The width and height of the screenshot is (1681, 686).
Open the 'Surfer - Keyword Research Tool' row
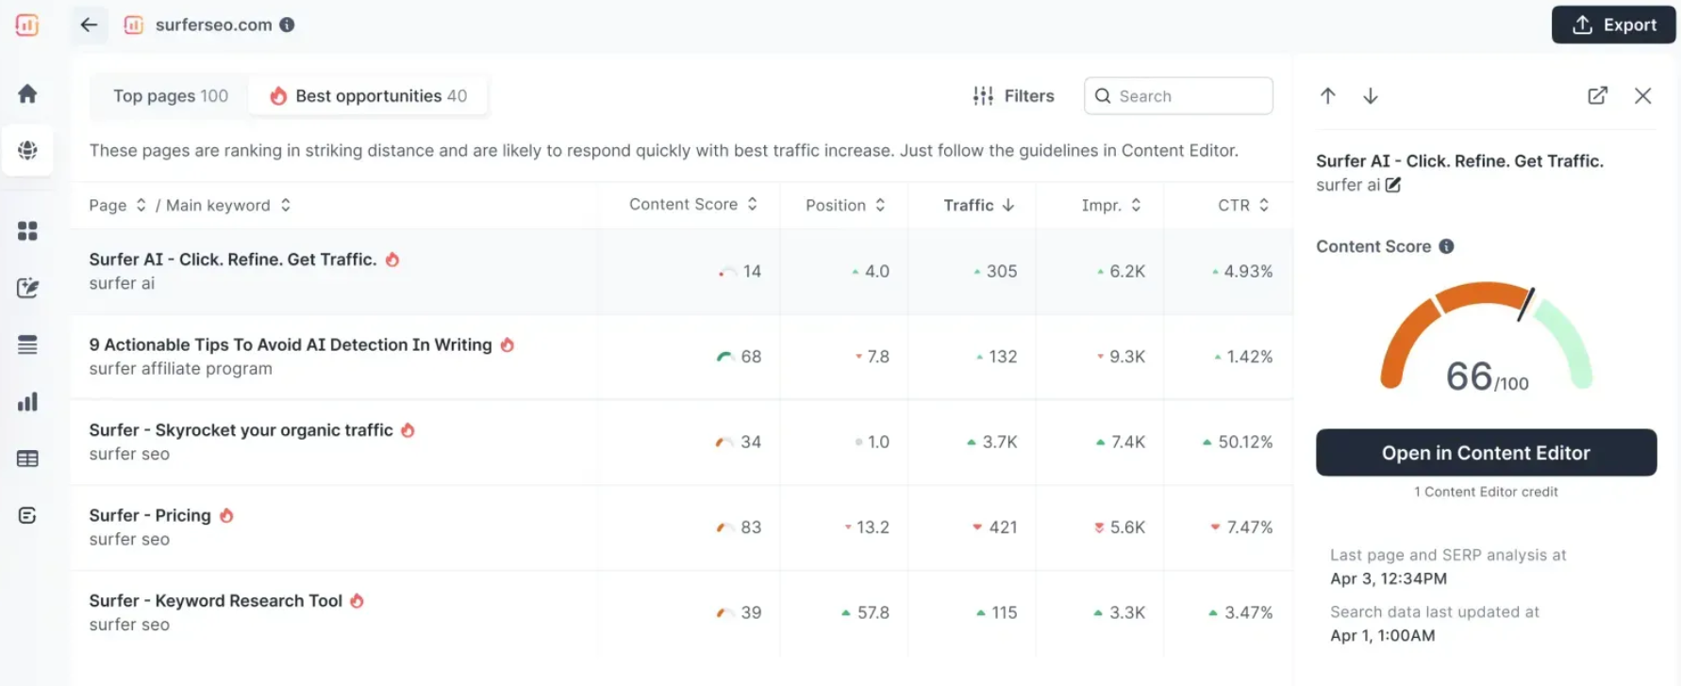[681, 612]
